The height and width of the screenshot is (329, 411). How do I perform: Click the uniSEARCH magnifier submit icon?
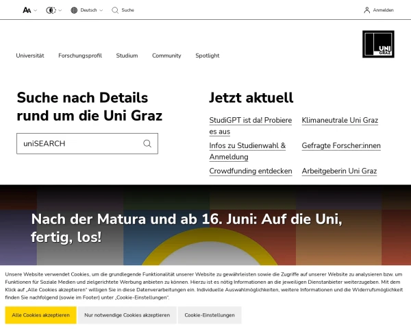[147, 143]
